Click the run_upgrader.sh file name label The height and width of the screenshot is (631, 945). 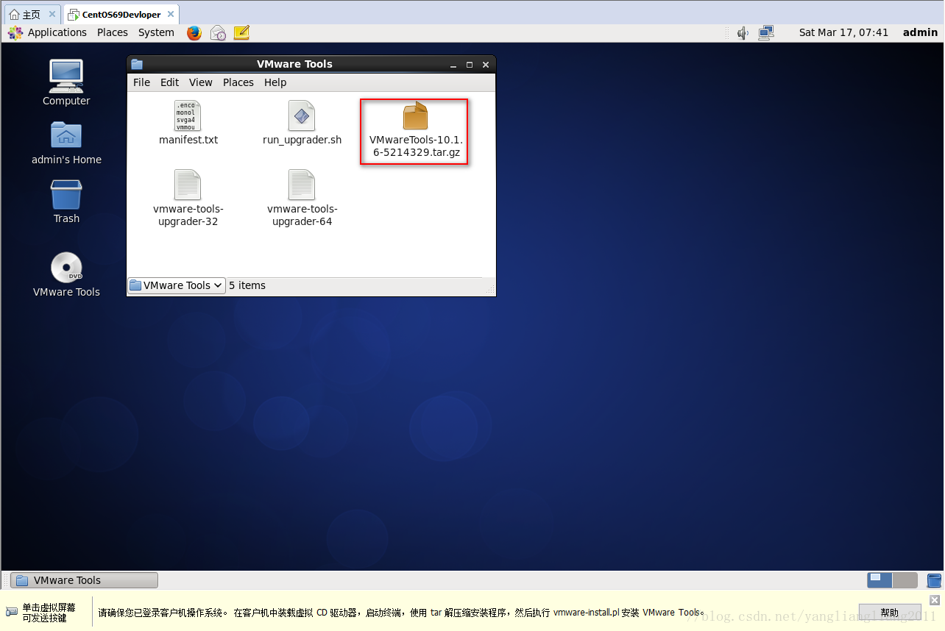coord(302,140)
